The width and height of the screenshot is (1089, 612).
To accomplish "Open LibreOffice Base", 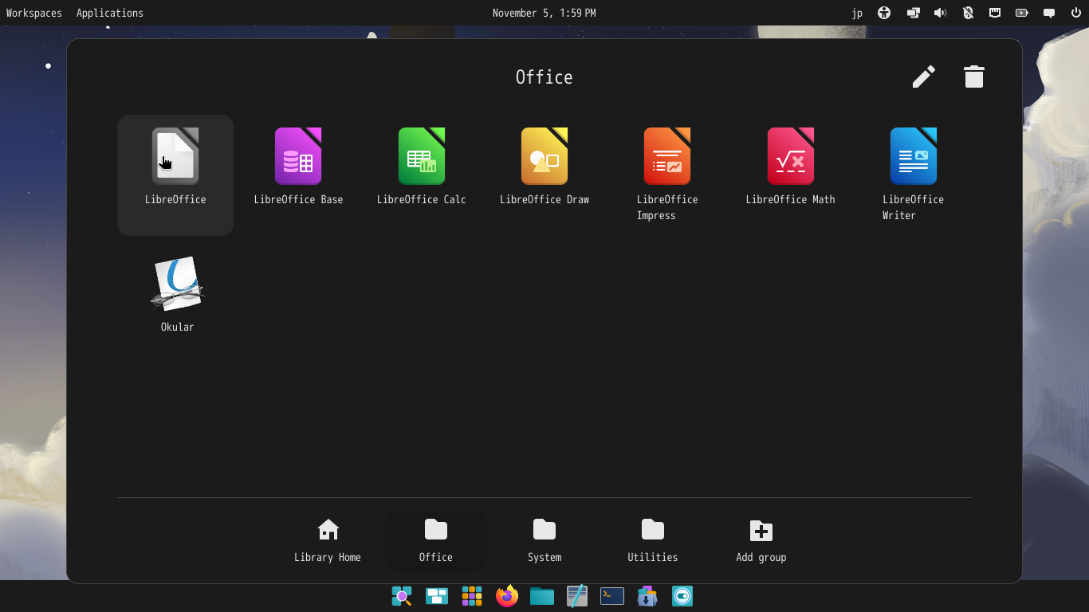I will 298,167.
